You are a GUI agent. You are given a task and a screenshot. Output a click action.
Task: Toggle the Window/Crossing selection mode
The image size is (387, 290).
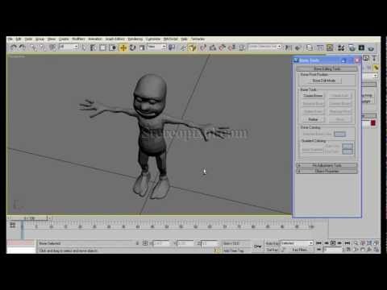point(113,48)
